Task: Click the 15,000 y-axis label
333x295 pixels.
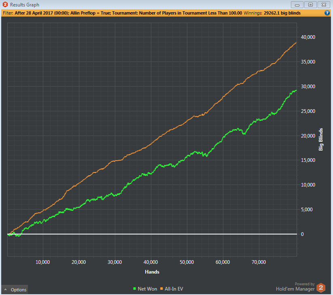Action: (x=308, y=160)
